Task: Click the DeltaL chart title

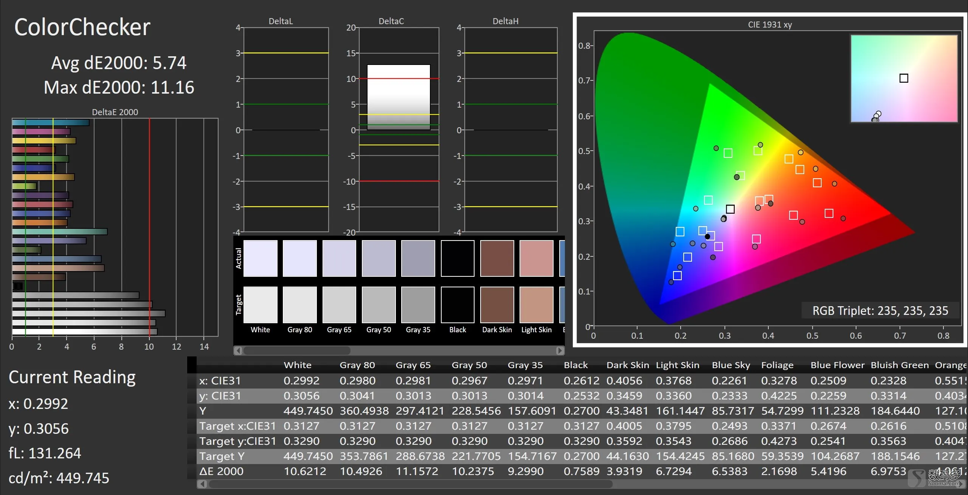Action: [281, 21]
